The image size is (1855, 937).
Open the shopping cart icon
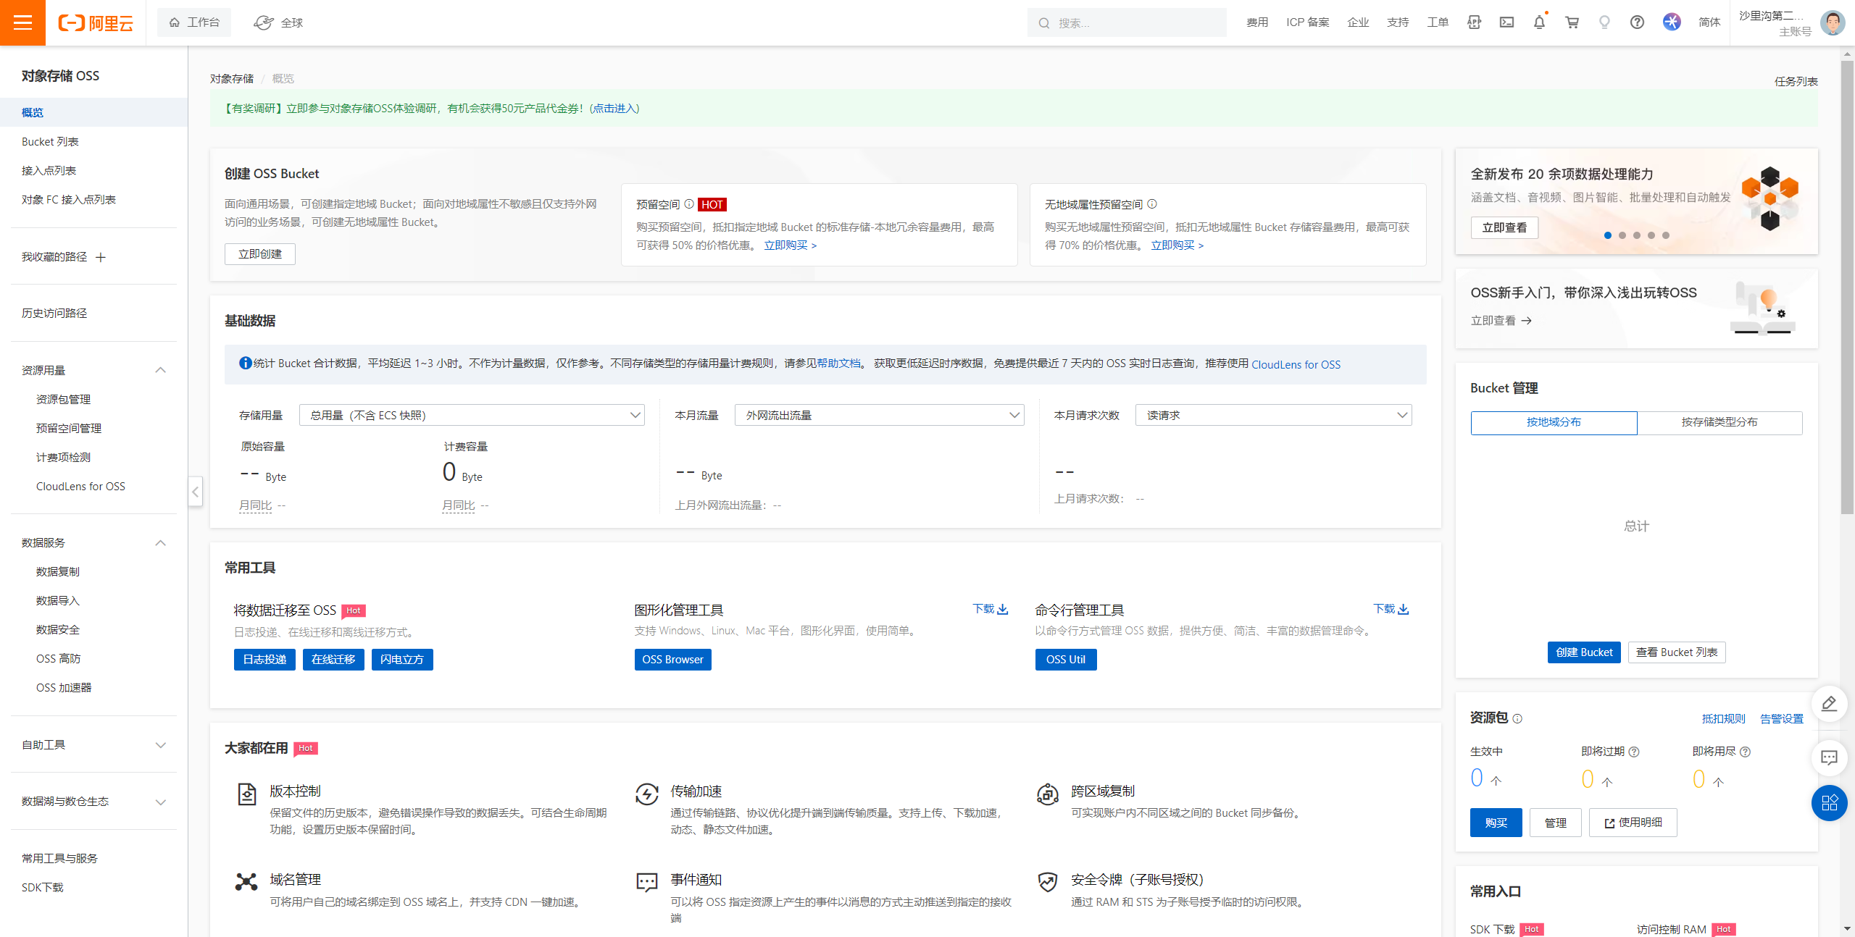[x=1572, y=22]
